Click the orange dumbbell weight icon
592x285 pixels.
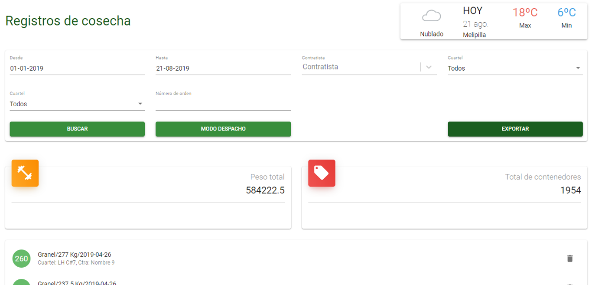point(25,173)
